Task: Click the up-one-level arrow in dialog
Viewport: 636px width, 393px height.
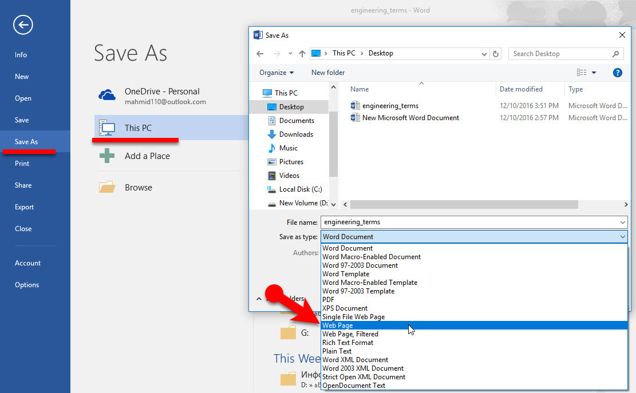Action: (x=302, y=53)
